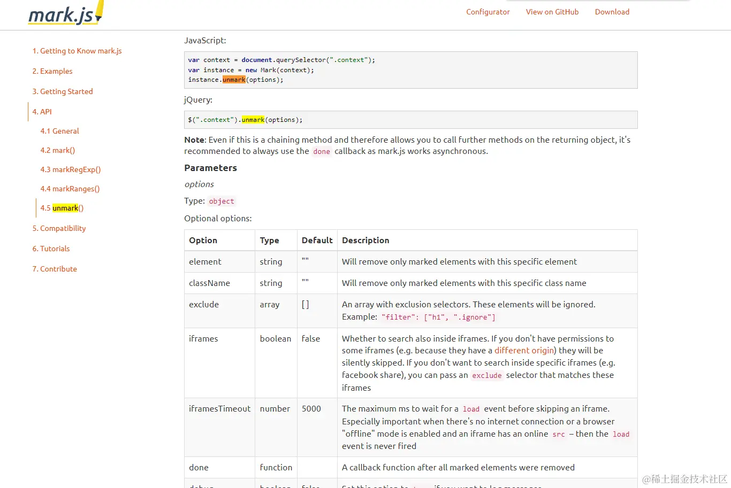Click the yellow highlighted unmark in jQuery code
This screenshot has height=488, width=731.
click(x=253, y=120)
